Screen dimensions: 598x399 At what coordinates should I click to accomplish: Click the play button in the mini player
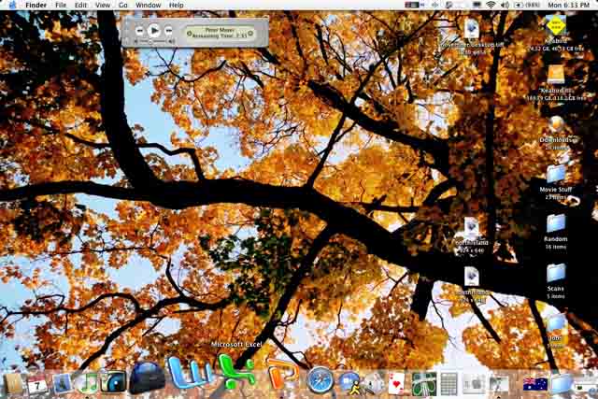[154, 31]
